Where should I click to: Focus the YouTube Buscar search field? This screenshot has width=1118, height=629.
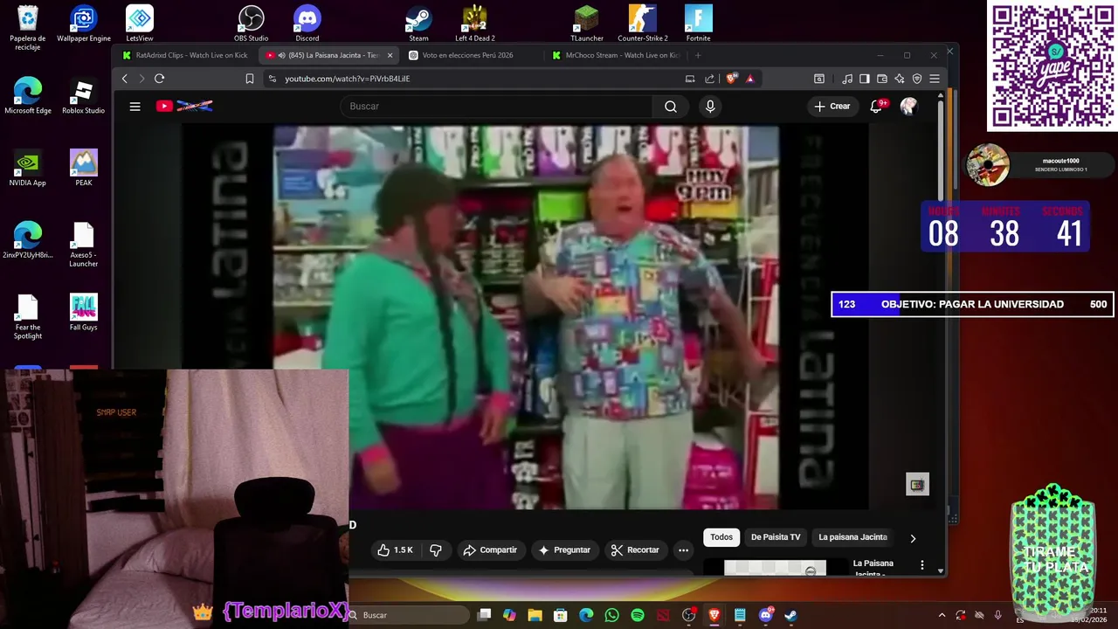pos(496,107)
